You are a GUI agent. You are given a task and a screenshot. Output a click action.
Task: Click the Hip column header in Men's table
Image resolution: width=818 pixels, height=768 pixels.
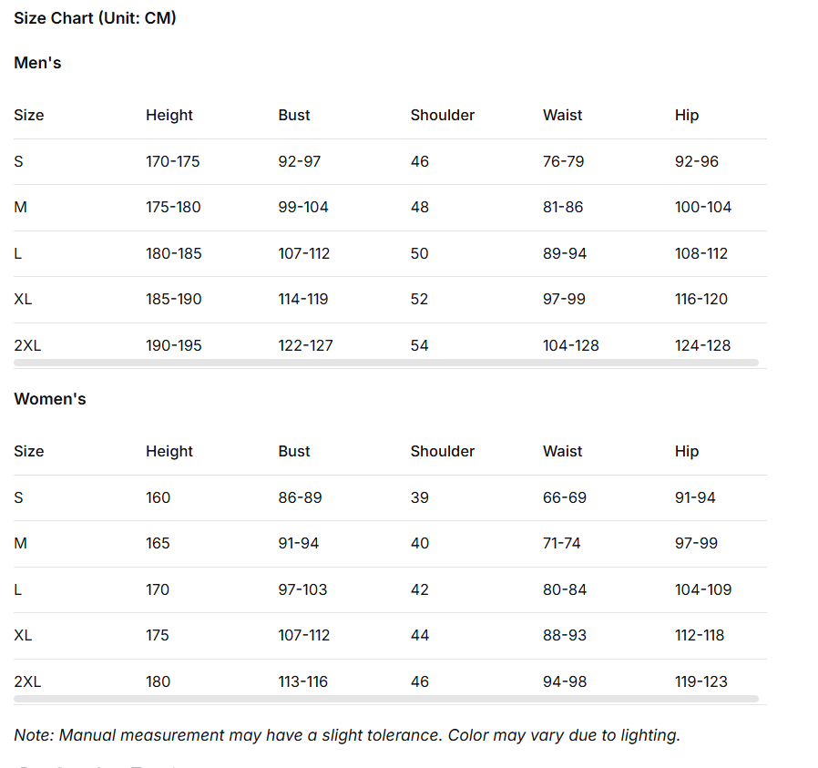click(687, 115)
